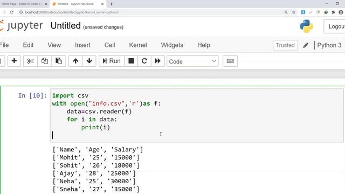Open the browser profile avatar icon
This screenshot has height=194, width=345.
pyautogui.click(x=341, y=12)
